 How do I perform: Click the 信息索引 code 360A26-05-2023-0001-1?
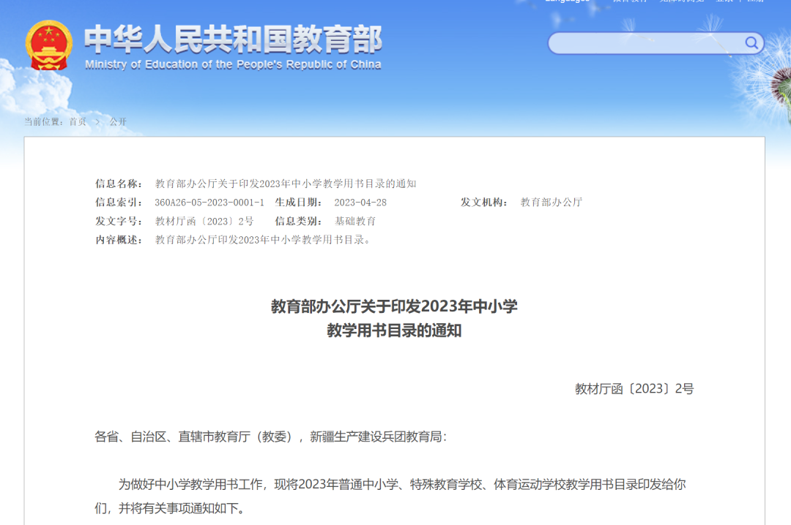point(209,203)
